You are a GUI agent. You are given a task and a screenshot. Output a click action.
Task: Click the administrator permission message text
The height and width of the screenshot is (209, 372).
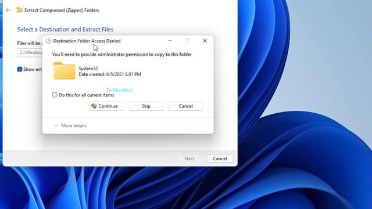tap(121, 55)
